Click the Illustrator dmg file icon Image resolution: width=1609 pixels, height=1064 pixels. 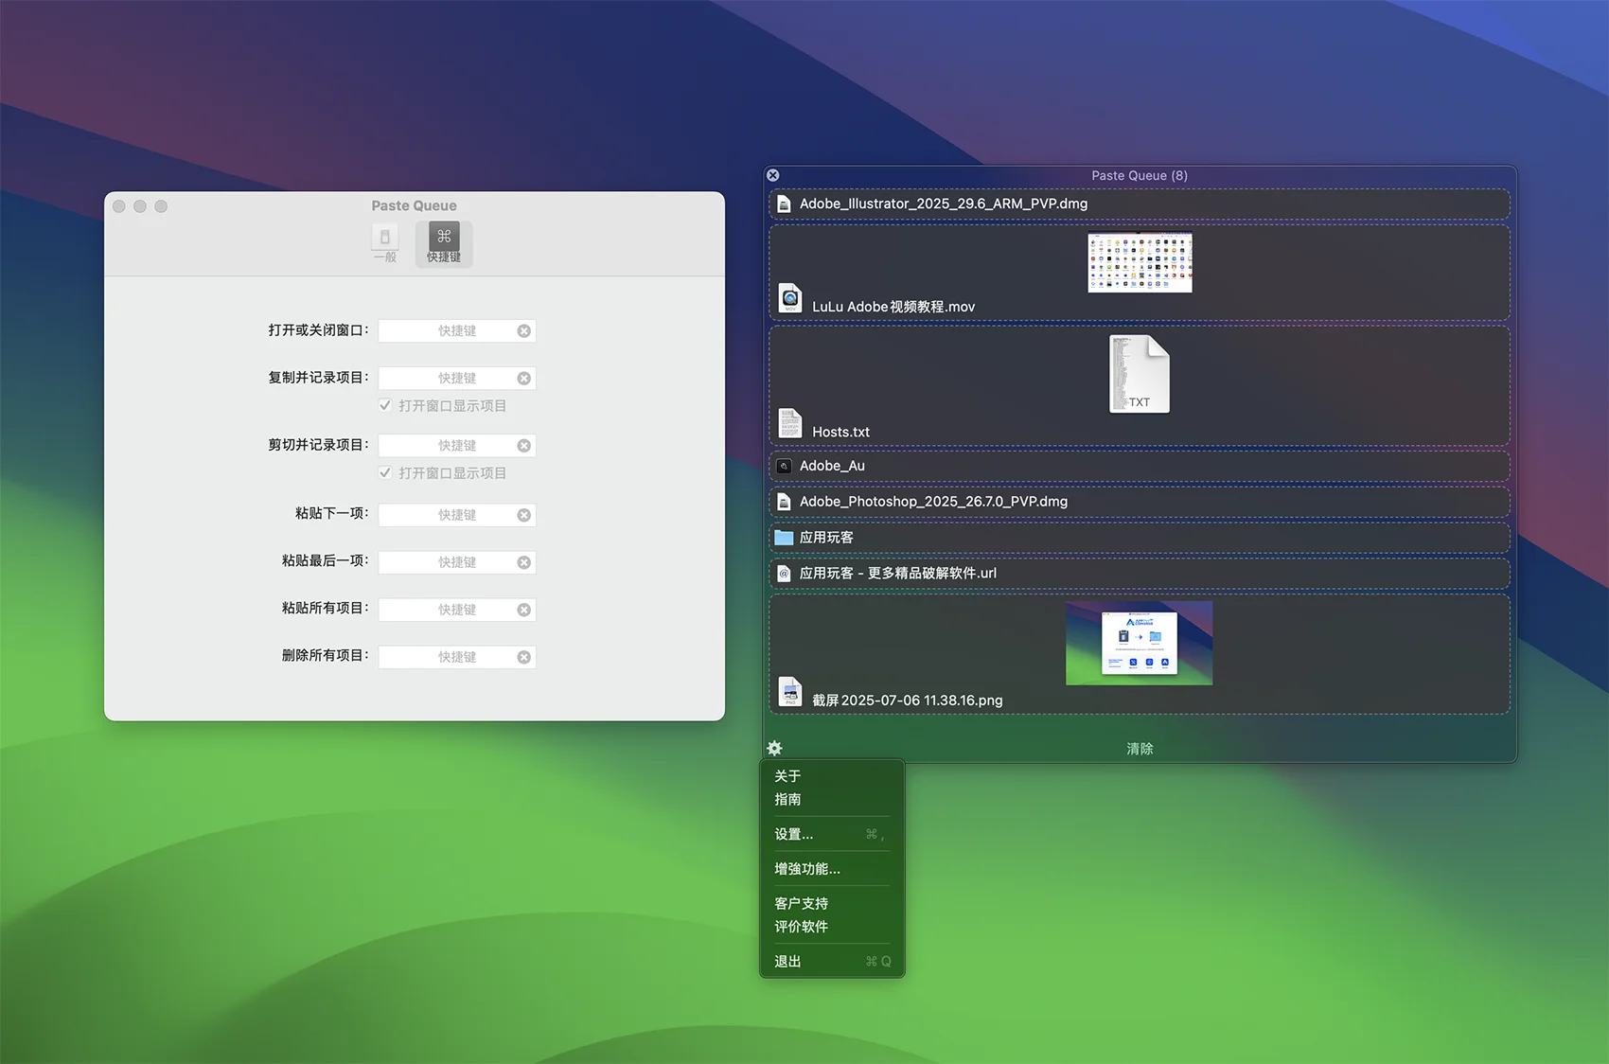(x=784, y=204)
